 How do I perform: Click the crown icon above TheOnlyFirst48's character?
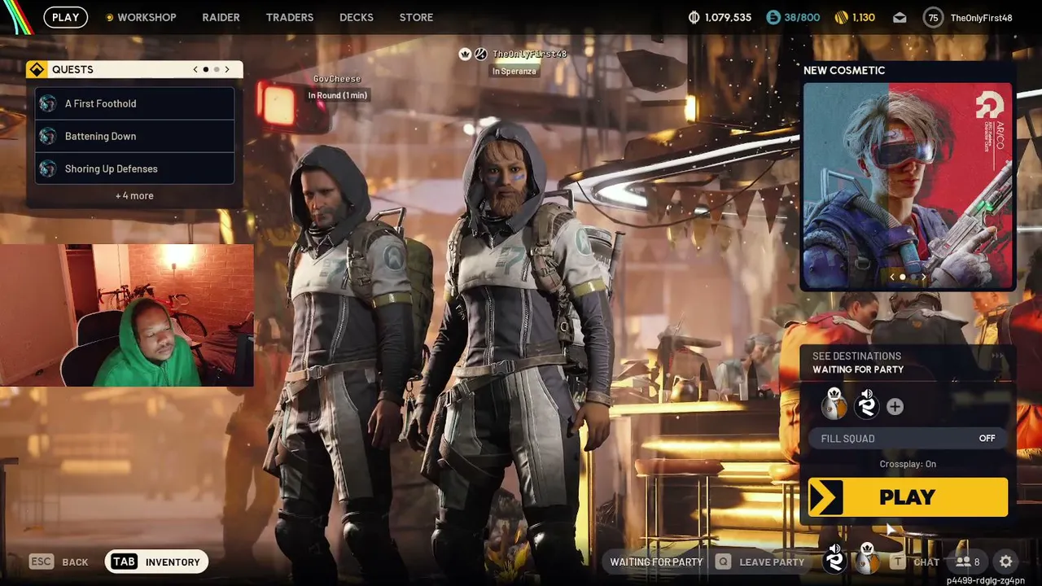coord(465,54)
